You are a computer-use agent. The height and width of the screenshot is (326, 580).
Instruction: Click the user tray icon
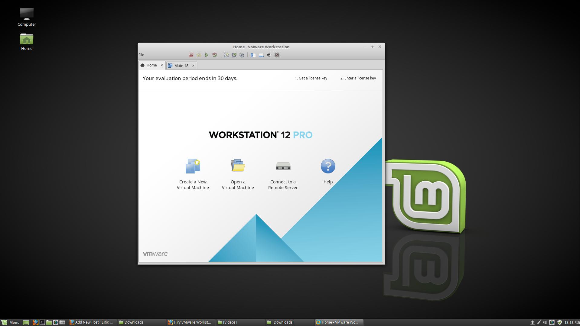(x=532, y=322)
